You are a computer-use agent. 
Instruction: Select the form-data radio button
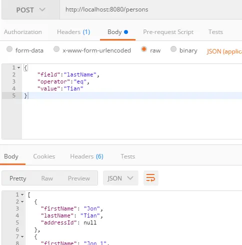pyautogui.click(x=9, y=49)
